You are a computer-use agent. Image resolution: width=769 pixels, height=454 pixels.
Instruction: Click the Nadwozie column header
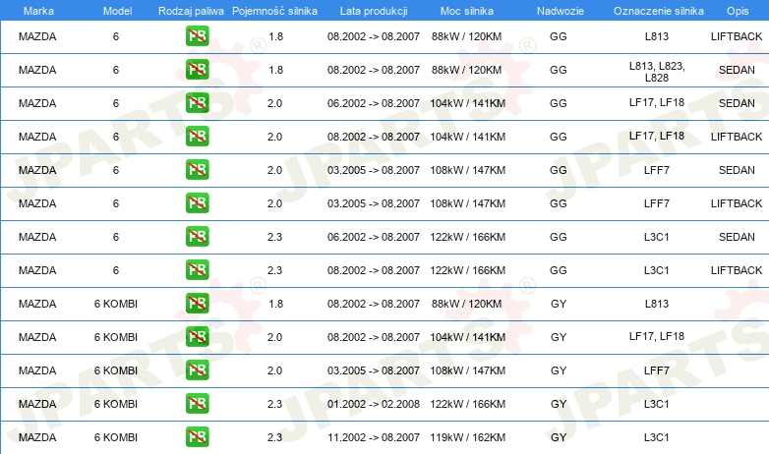[x=561, y=11]
